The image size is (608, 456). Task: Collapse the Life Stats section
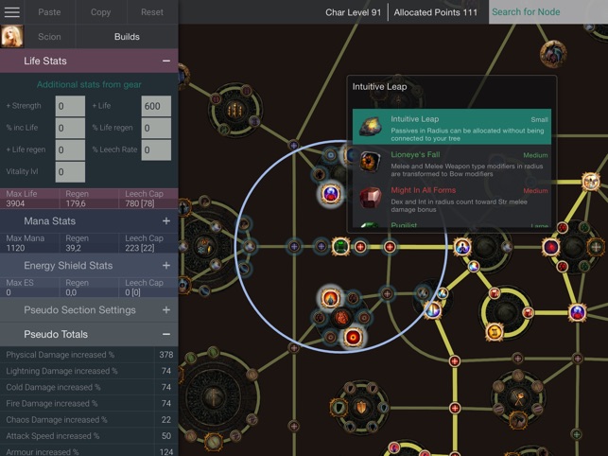166,61
